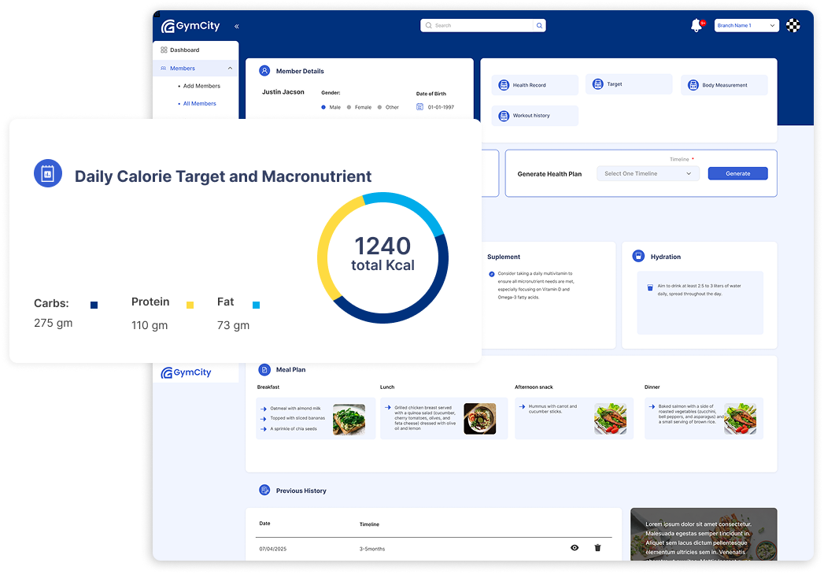
Task: Collapse sidebar with double-chevron icon
Action: (236, 26)
